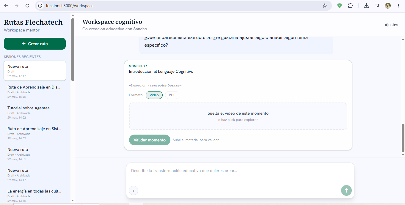Screen dimensions: 405x205
Task: Open session La energía en todas las cult...
Action: [35, 195]
